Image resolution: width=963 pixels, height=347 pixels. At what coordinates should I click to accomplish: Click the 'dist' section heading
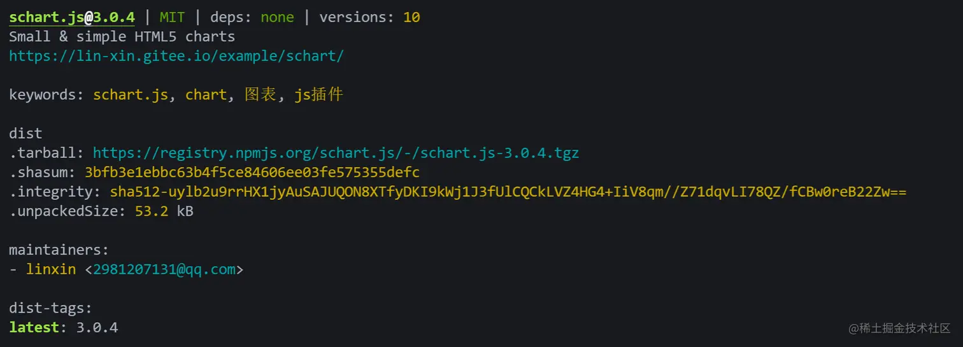point(25,134)
